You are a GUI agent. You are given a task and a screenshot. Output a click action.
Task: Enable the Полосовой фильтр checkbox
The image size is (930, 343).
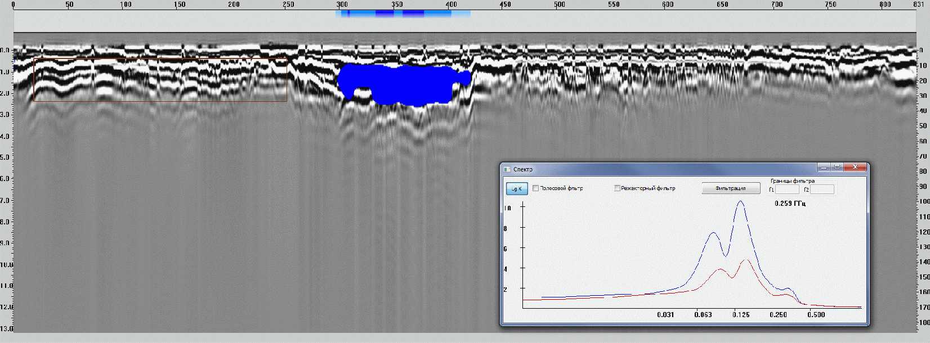tap(536, 188)
